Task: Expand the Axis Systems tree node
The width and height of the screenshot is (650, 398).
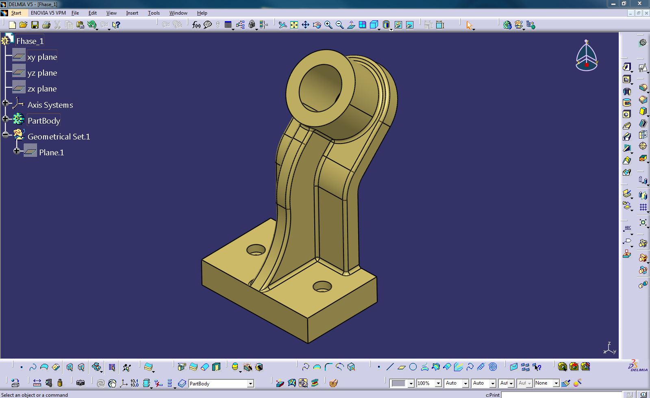Action: pos(5,103)
